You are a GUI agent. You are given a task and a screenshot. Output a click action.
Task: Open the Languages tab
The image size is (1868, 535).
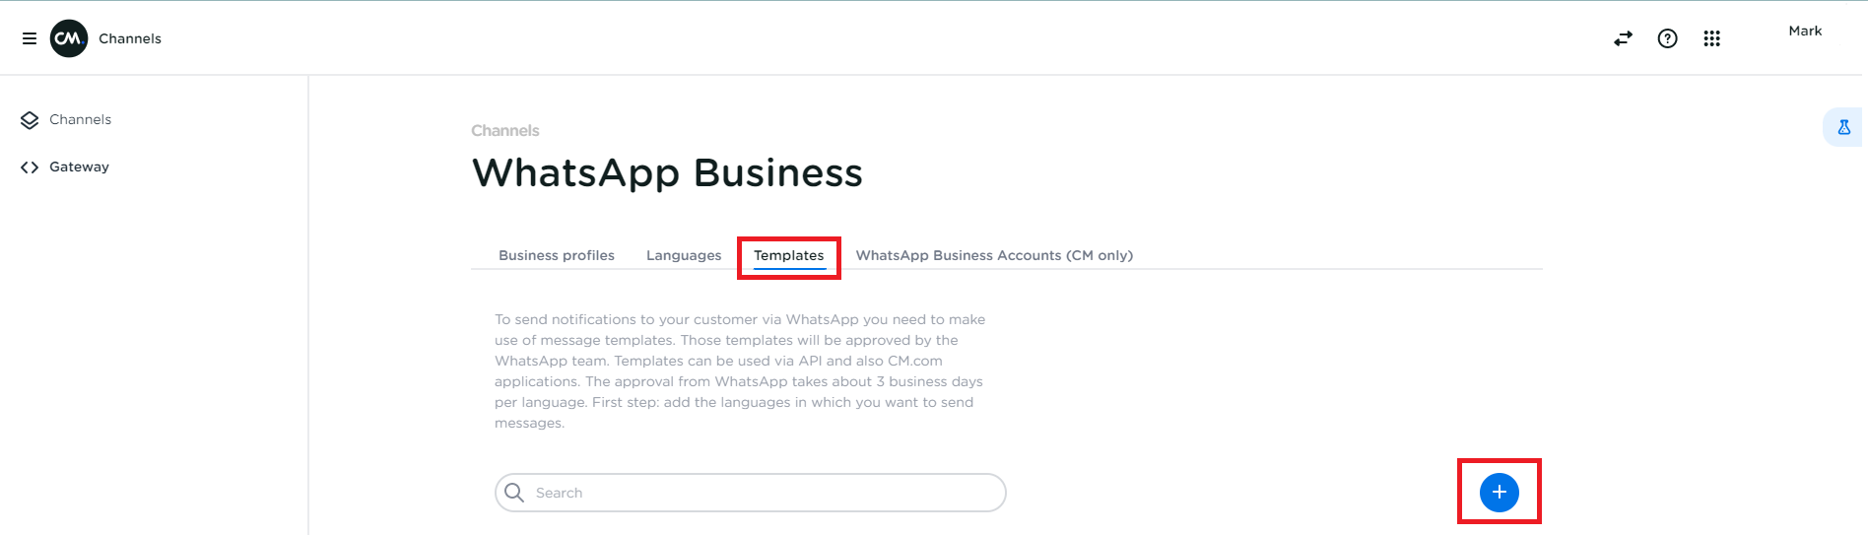pyautogui.click(x=684, y=255)
